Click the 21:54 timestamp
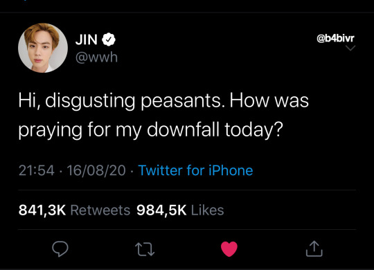This screenshot has width=374, height=270. point(37,170)
